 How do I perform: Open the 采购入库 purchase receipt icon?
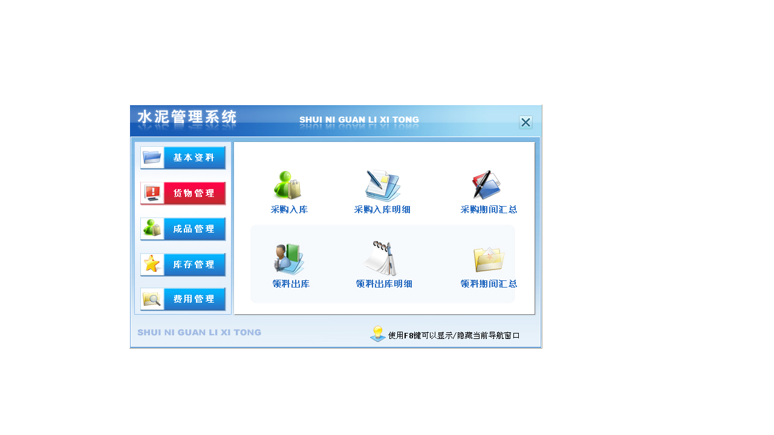click(288, 184)
